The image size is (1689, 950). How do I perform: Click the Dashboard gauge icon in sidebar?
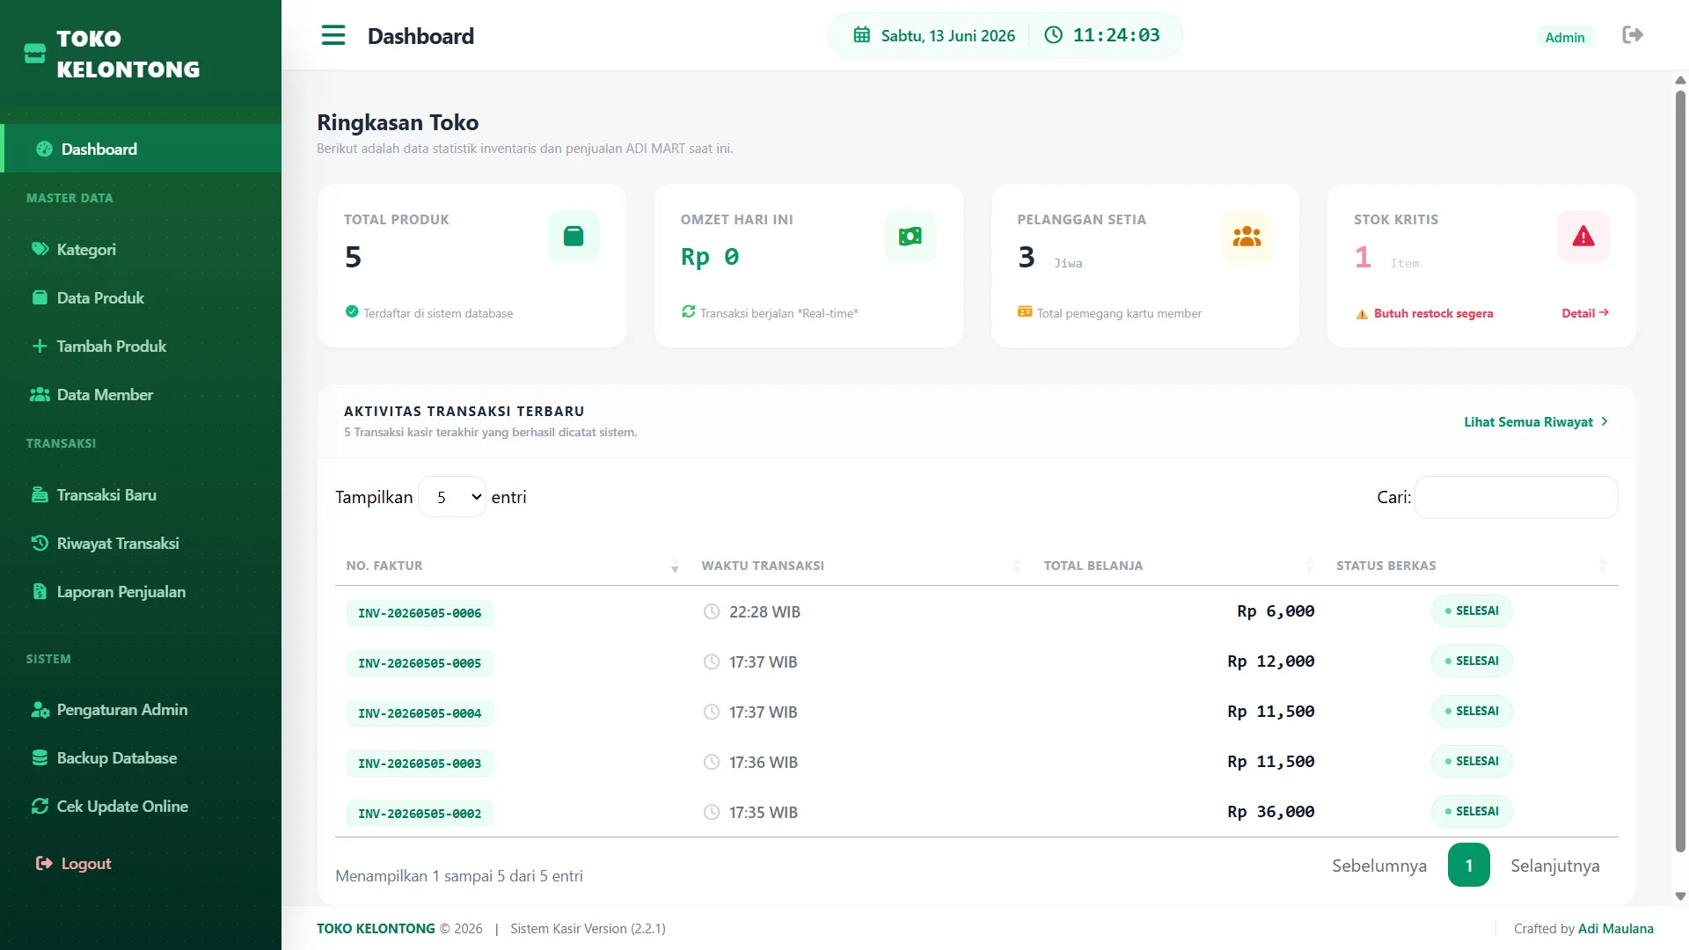click(44, 150)
